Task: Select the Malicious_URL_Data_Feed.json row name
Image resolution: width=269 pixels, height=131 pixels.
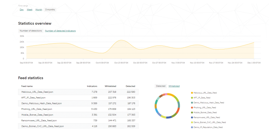Action: click(37, 92)
